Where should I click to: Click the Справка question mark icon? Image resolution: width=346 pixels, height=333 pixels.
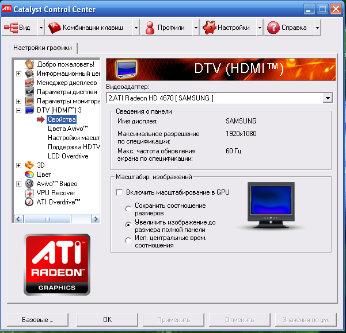tap(273, 28)
